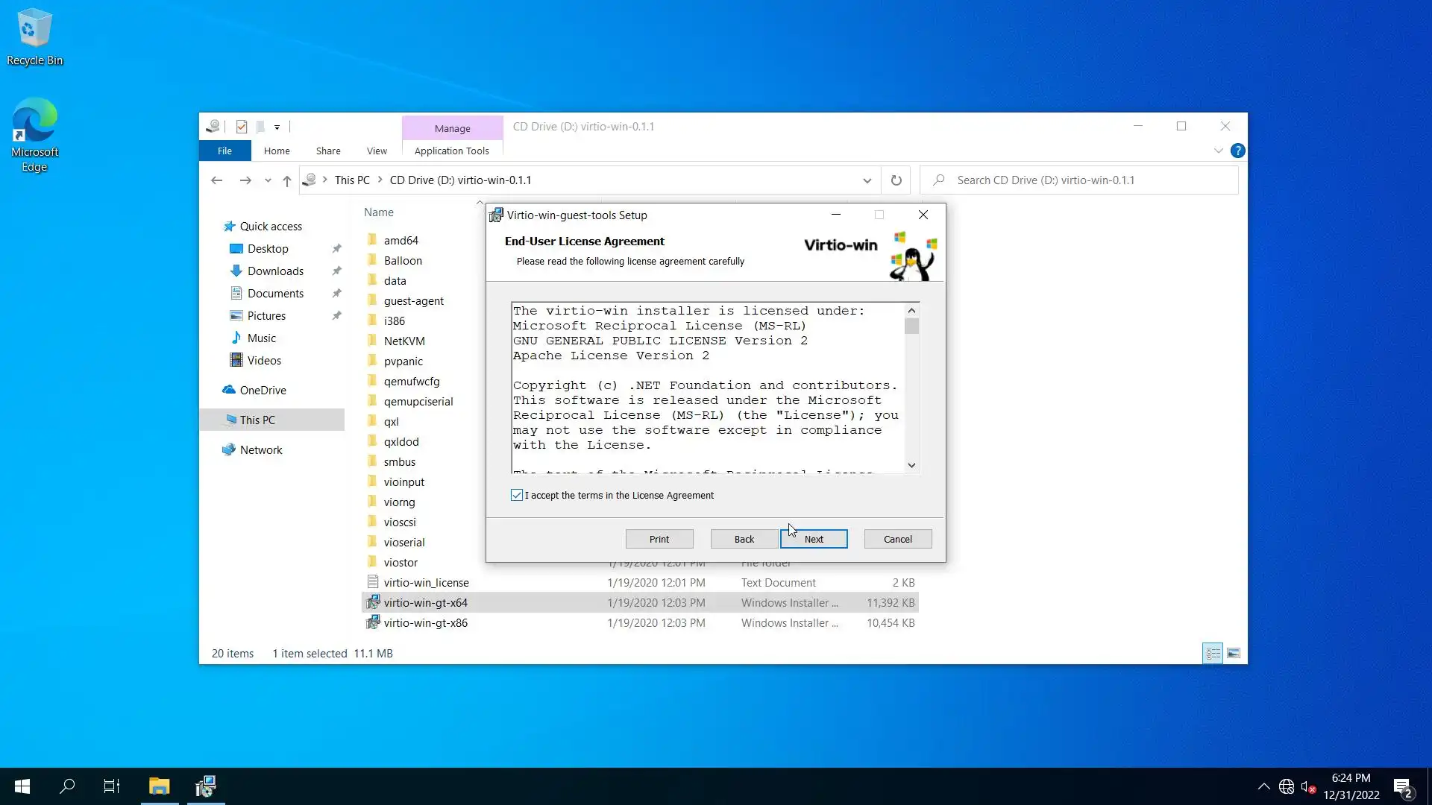Click the Task View taskbar icon
This screenshot has width=1432, height=805.
[x=111, y=786]
